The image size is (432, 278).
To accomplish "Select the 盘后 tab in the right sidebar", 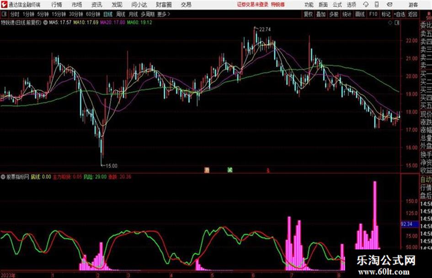I will click(x=426, y=196).
